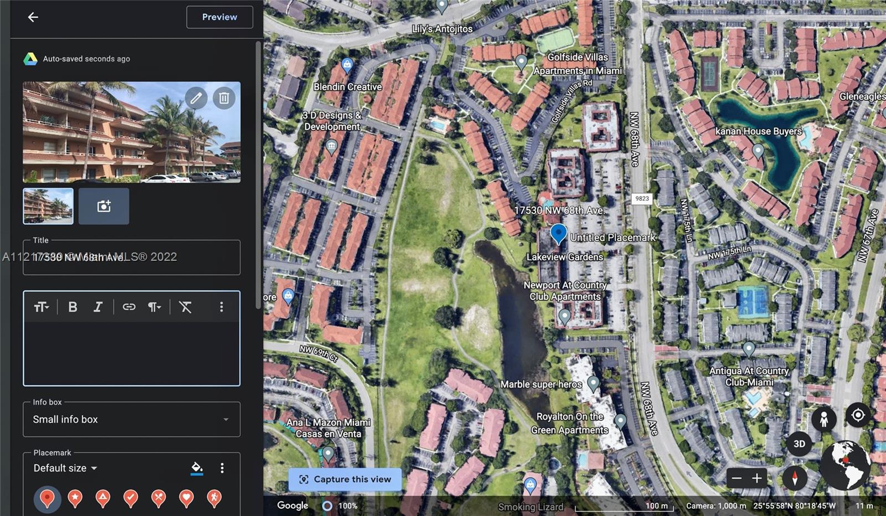Open more text editor options

221,307
